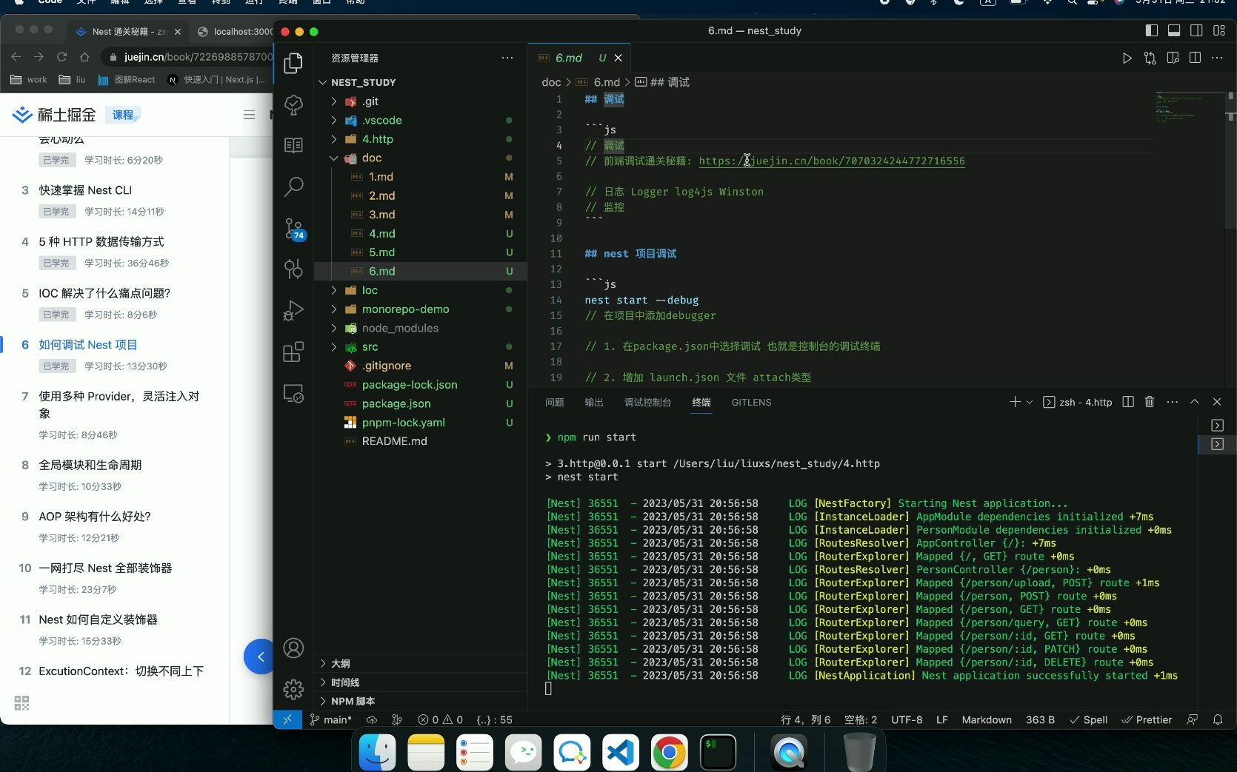Expand the NPM 脚本 section
Image resolution: width=1237 pixels, height=772 pixels.
point(353,701)
